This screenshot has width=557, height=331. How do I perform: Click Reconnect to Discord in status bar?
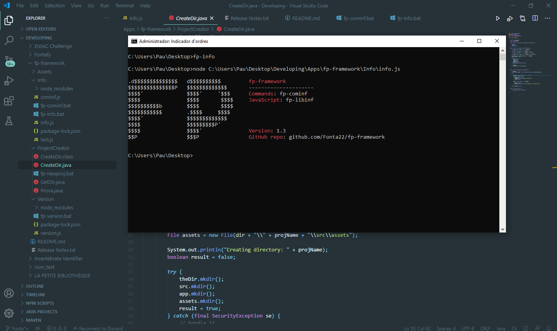tap(98, 328)
